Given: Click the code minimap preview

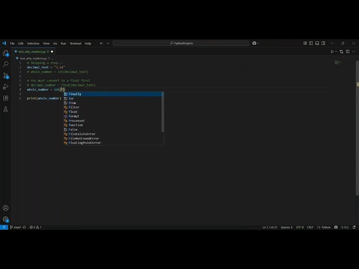Looking at the screenshot, I should (338, 62).
